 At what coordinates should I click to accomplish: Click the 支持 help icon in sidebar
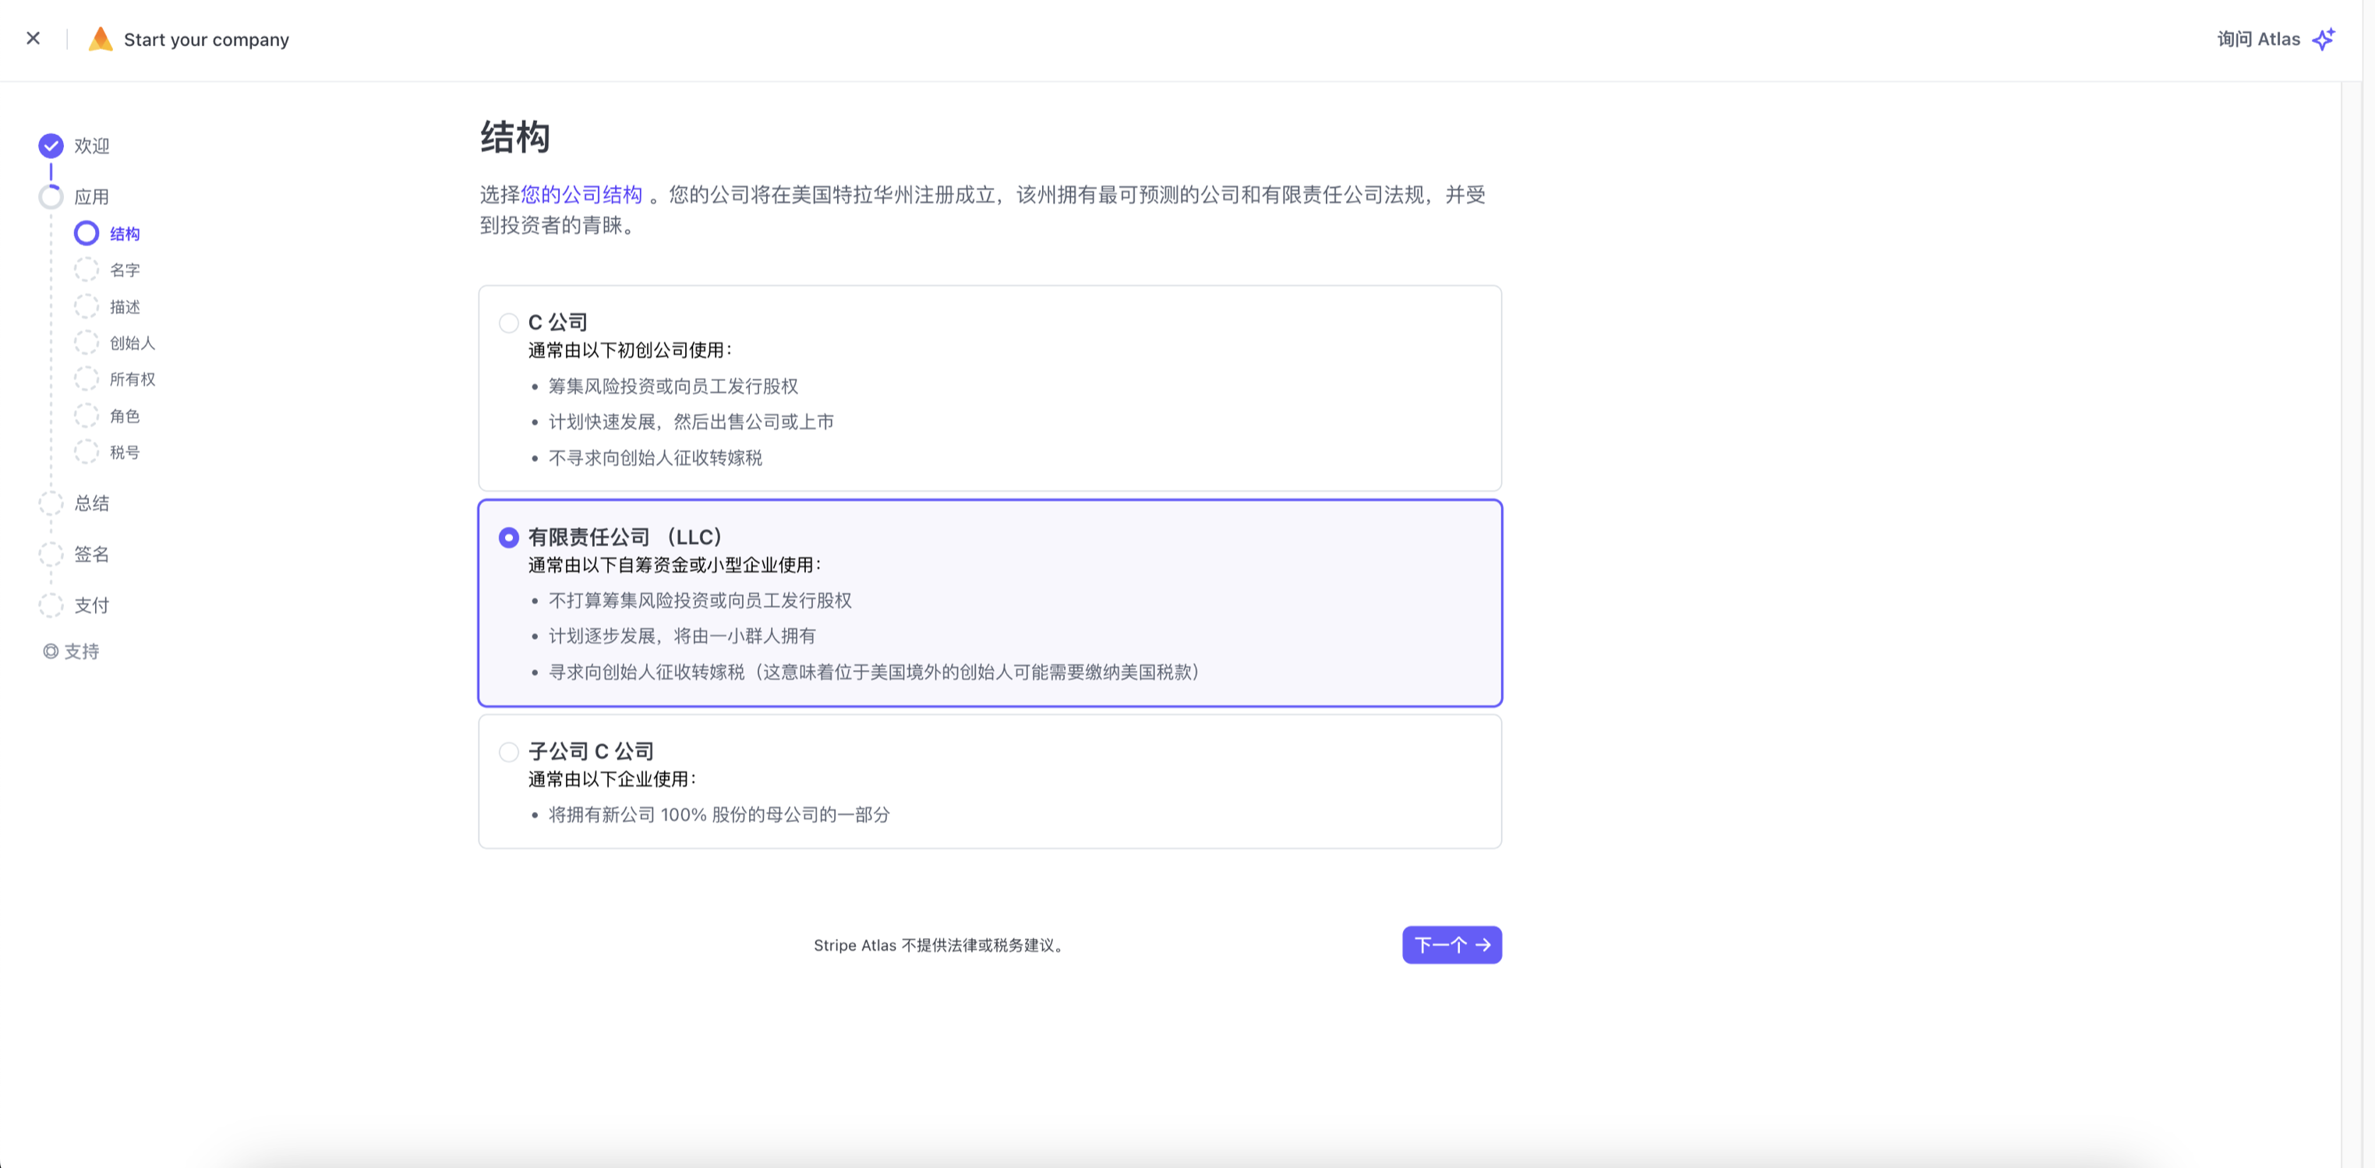(x=51, y=651)
